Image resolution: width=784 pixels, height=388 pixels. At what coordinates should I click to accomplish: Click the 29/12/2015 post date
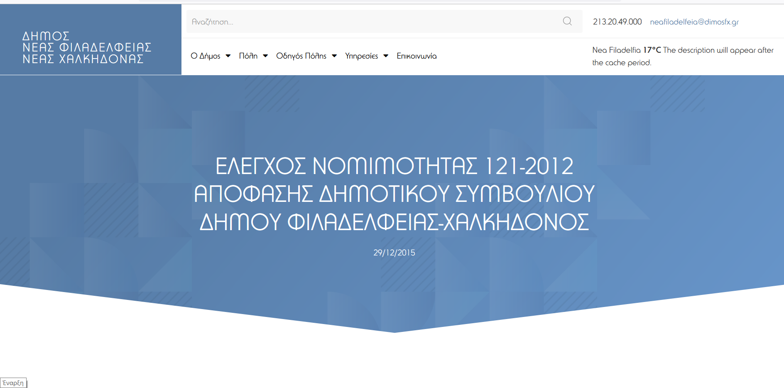(x=394, y=253)
